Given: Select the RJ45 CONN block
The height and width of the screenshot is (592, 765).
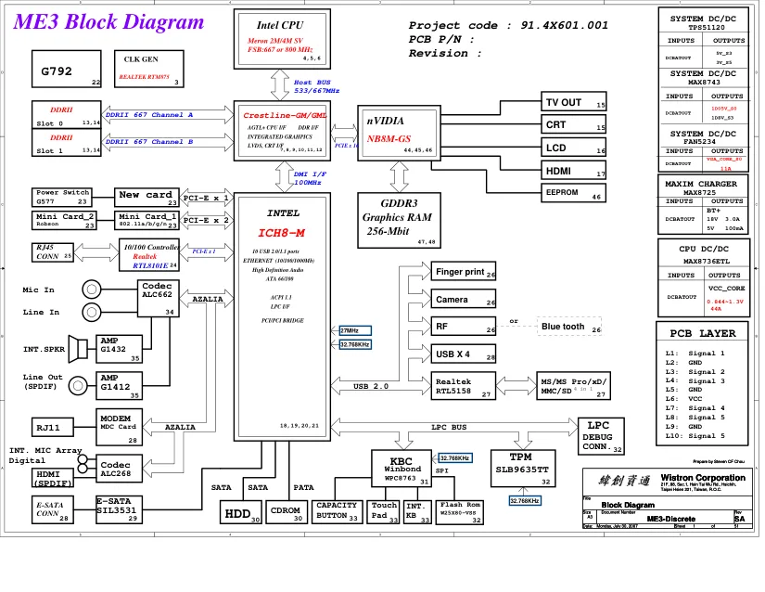Looking at the screenshot, I should [x=53, y=252].
